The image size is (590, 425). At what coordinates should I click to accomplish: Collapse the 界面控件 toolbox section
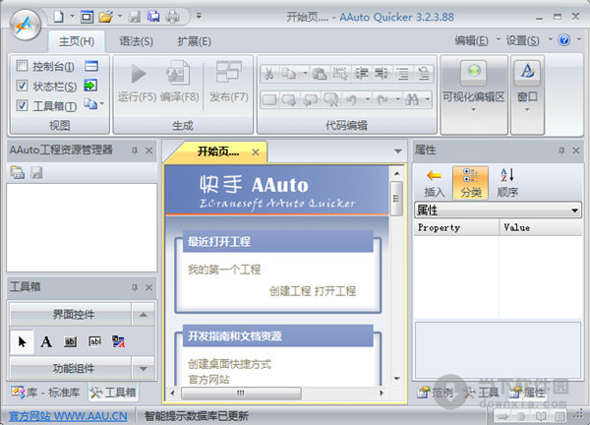[144, 315]
